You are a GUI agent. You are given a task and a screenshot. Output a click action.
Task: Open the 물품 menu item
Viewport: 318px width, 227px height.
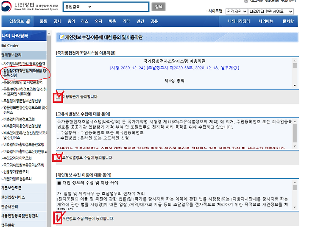coord(43,21)
